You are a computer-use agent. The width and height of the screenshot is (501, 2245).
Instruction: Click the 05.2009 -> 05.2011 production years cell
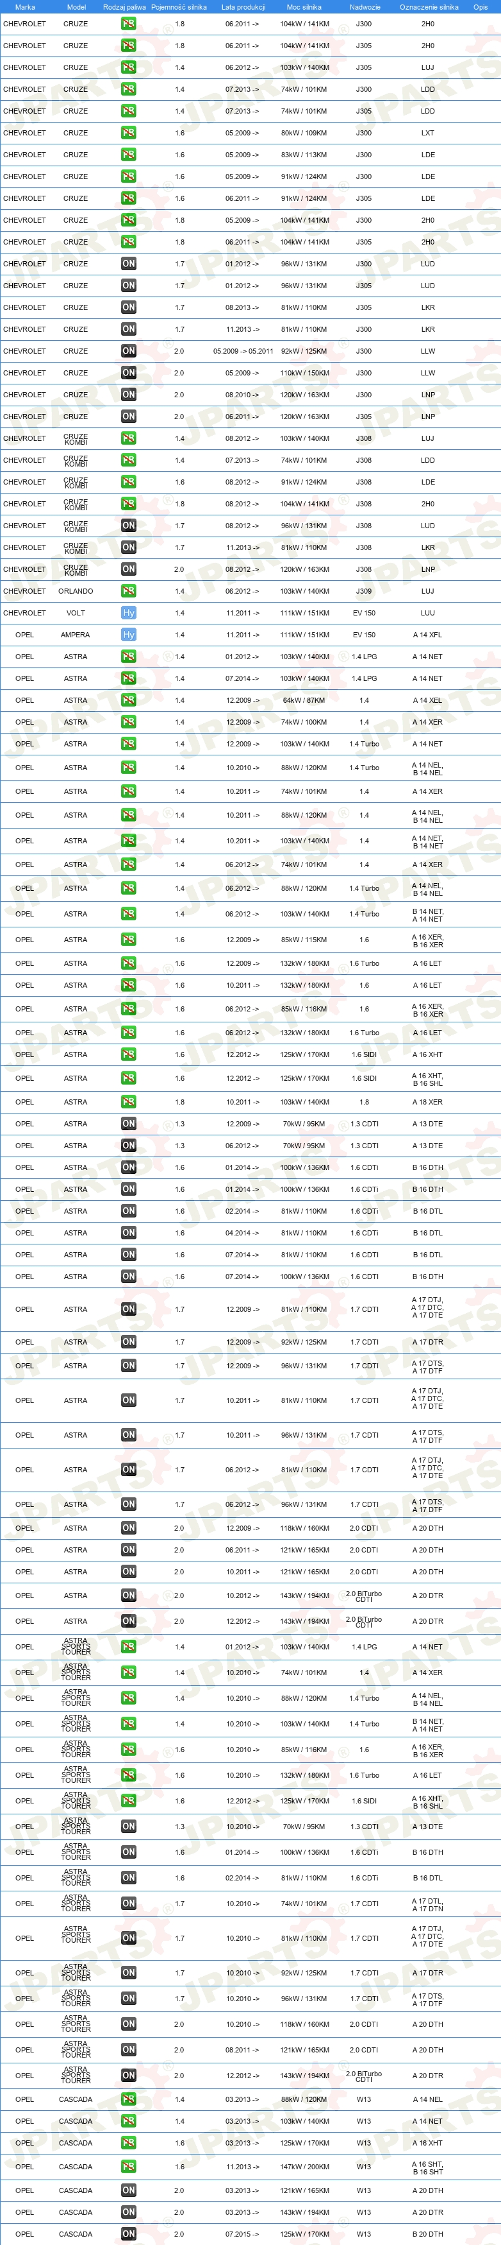243,351
